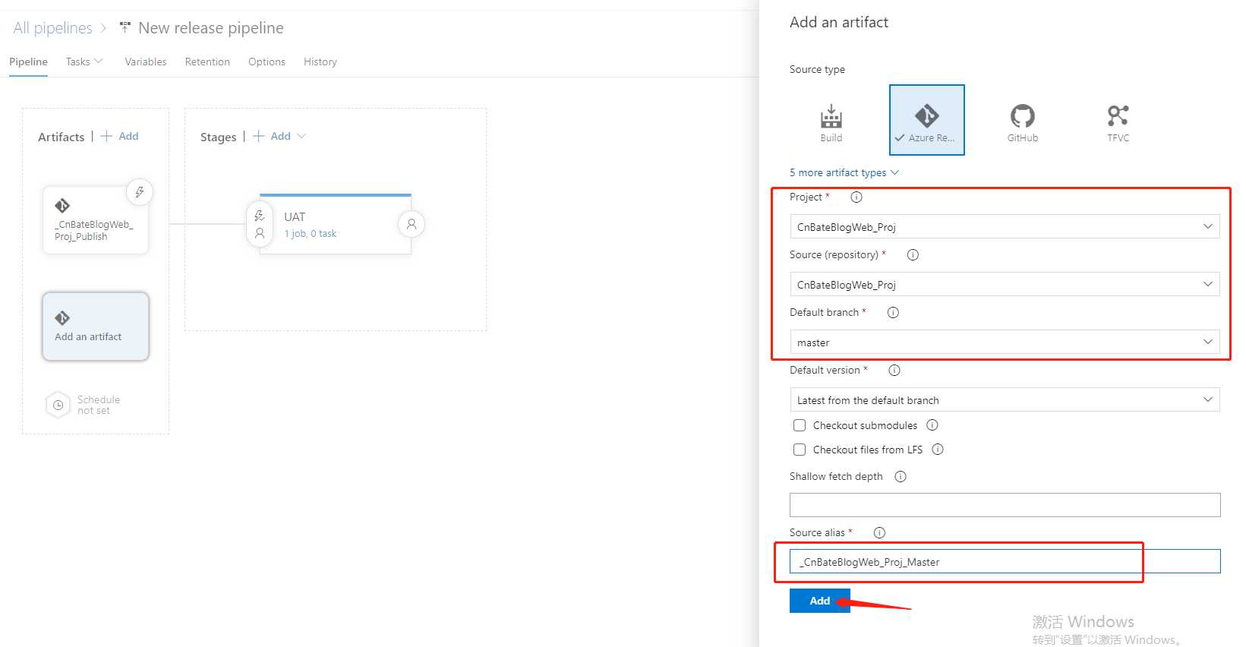The height and width of the screenshot is (647, 1246).
Task: Click the Source alias input field
Action: point(1005,561)
